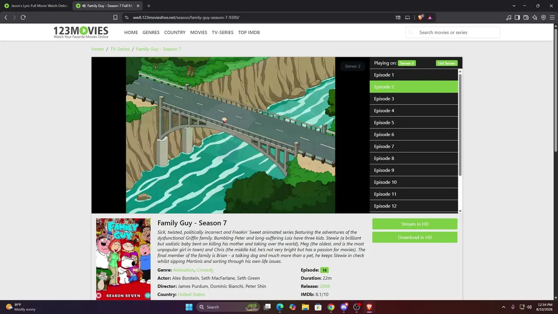558x314 pixels.
Task: Open the HOME menu item
Action: [x=131, y=32]
